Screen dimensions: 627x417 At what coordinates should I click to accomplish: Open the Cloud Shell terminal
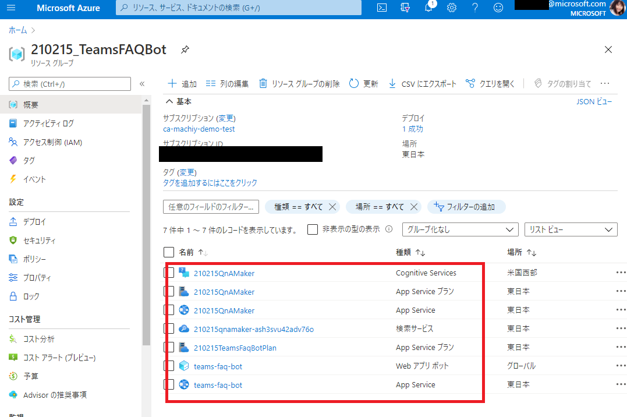[381, 8]
